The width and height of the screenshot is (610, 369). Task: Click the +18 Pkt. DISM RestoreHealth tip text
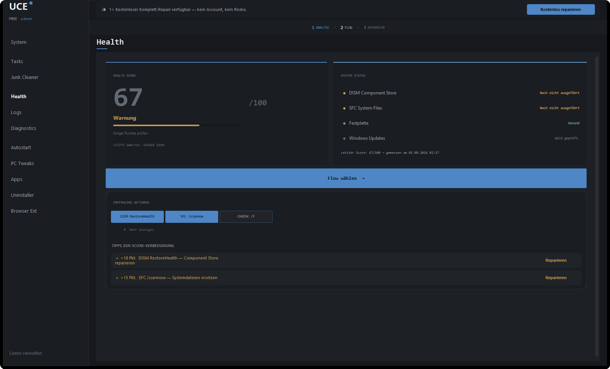[x=167, y=261]
